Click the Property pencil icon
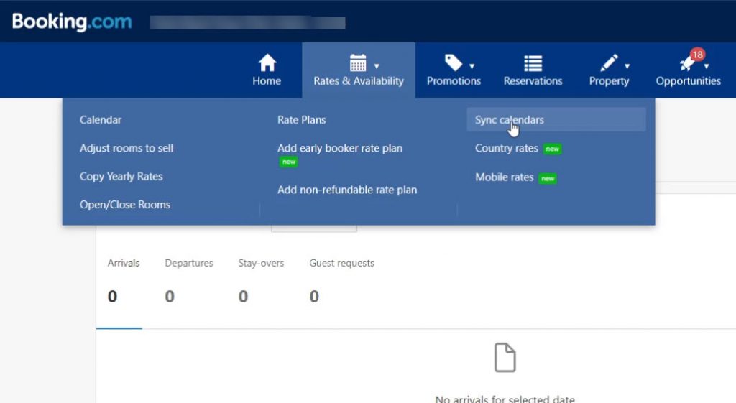 (x=608, y=63)
